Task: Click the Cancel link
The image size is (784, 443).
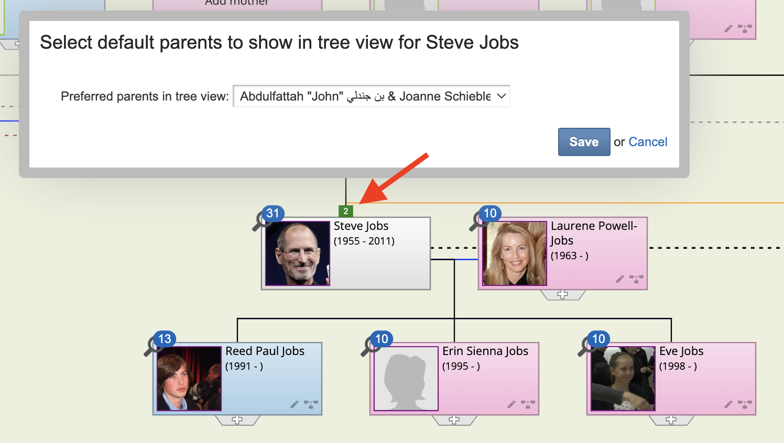Action: pyautogui.click(x=648, y=142)
